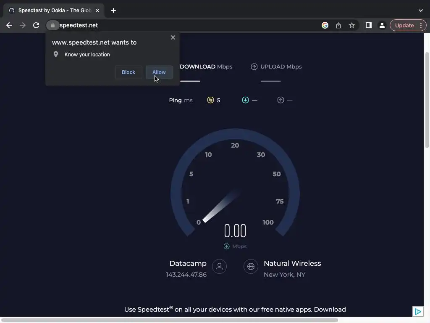Click the DOWNLOAD Mbps label

(x=206, y=67)
